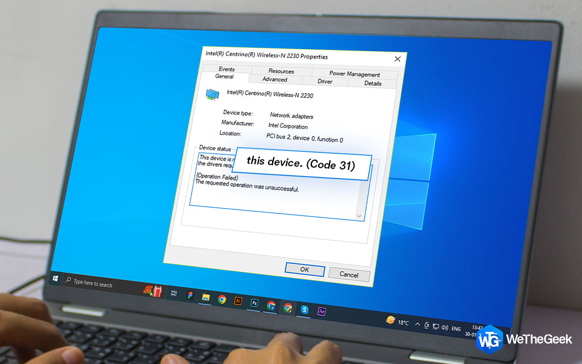Screen dimensions: 582x364
Task: Click the 'PCI bus 2, device 0, function 0' location
Action: tap(305, 138)
